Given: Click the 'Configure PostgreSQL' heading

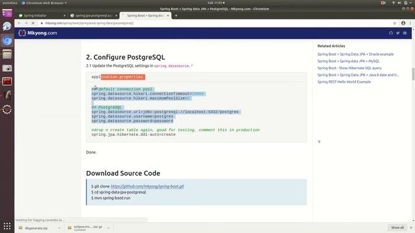Looking at the screenshot, I should click(125, 57).
